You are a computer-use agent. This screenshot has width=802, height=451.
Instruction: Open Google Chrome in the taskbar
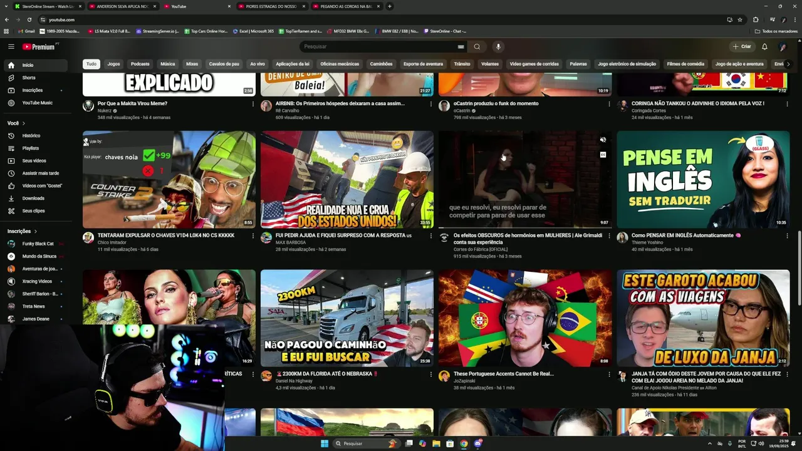tap(464, 443)
